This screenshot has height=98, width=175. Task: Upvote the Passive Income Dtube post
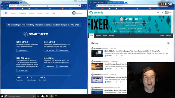pyautogui.click(x=106, y=82)
